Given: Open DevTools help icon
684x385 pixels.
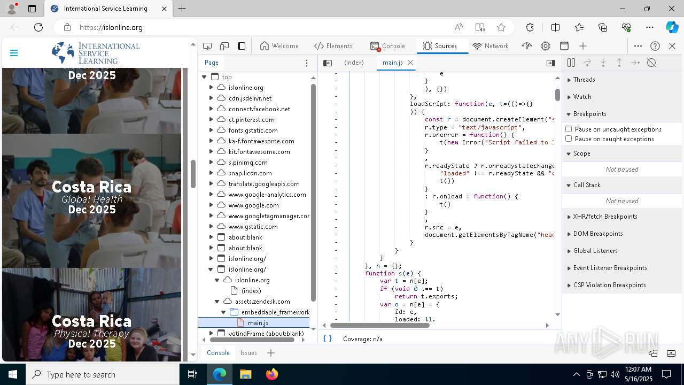Looking at the screenshot, I should click(x=655, y=46).
